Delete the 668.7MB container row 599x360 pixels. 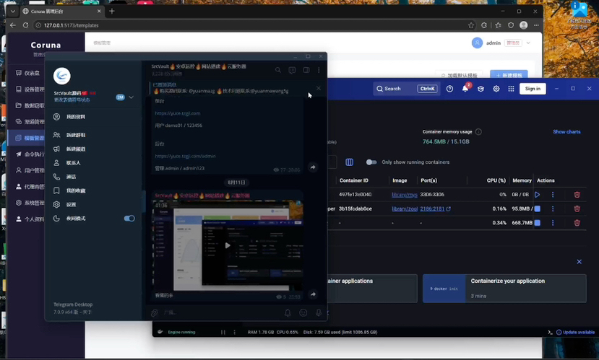click(x=577, y=223)
